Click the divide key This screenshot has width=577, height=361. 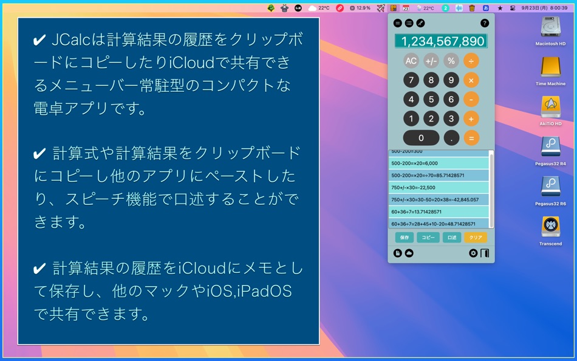(471, 61)
